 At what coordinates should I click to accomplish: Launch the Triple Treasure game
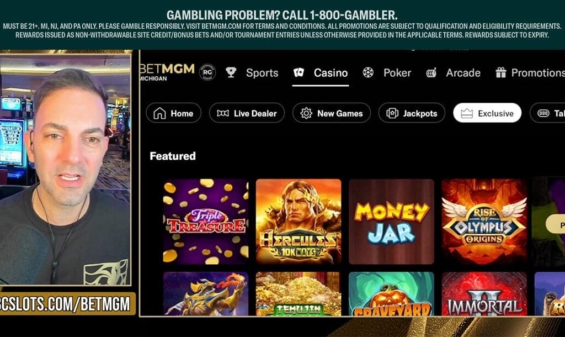206,222
